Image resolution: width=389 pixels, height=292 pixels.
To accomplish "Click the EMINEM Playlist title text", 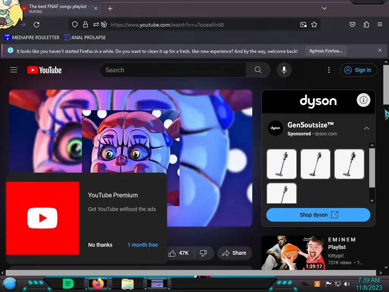I will point(342,243).
